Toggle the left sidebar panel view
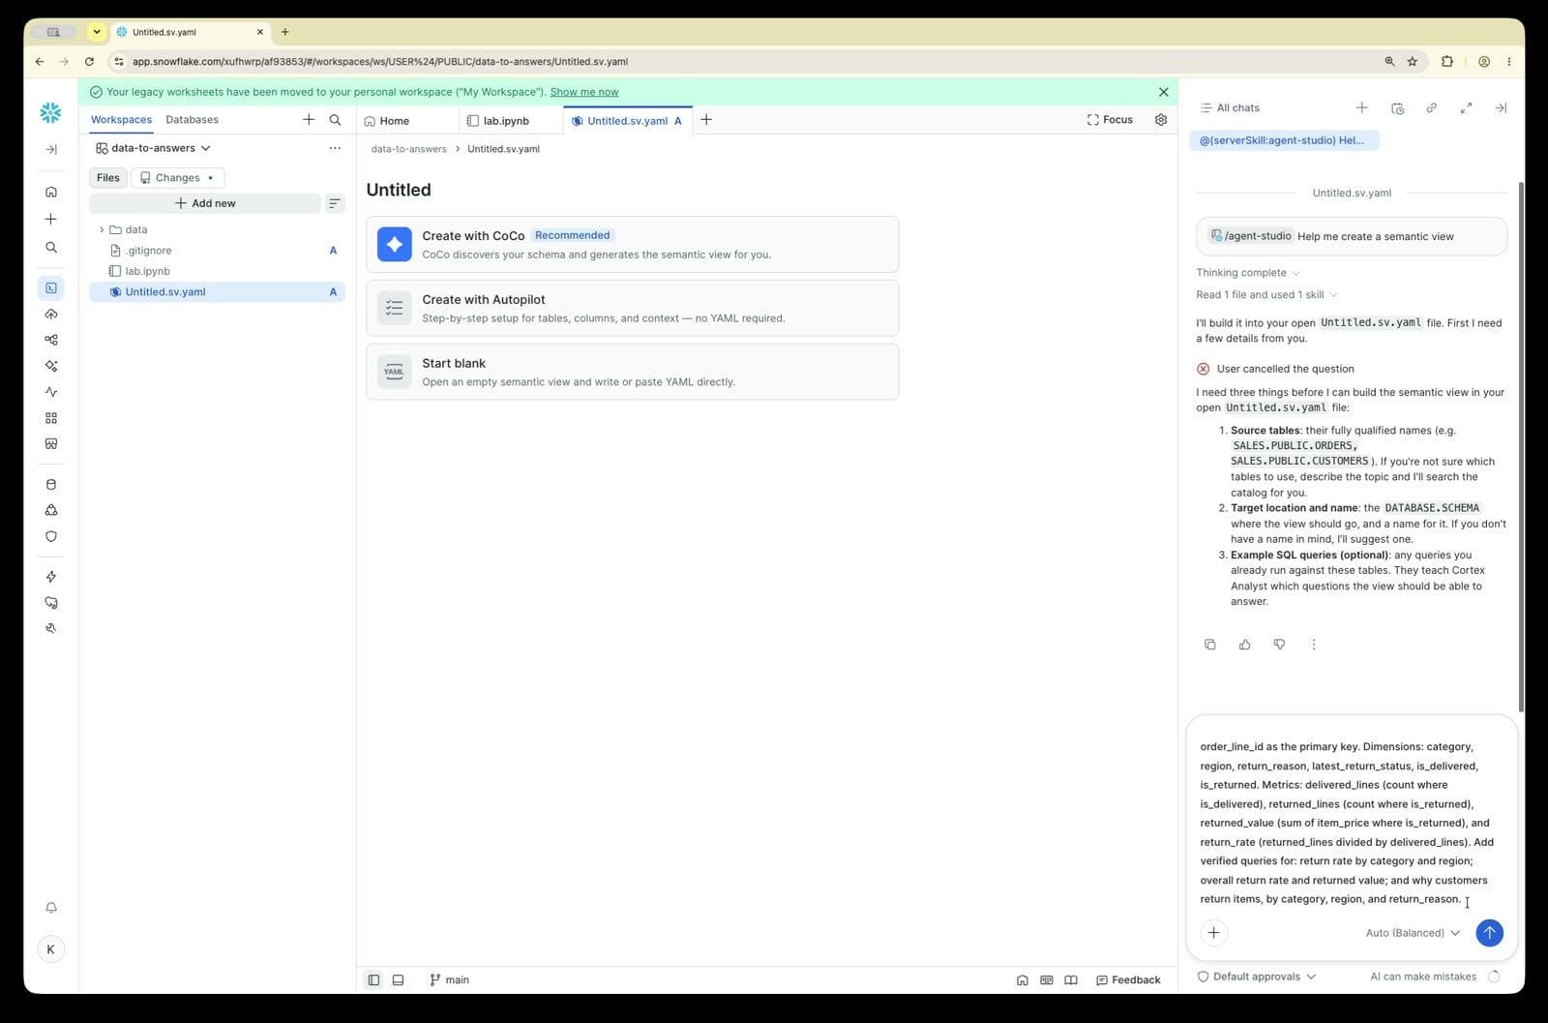Image resolution: width=1548 pixels, height=1023 pixels. click(373, 980)
